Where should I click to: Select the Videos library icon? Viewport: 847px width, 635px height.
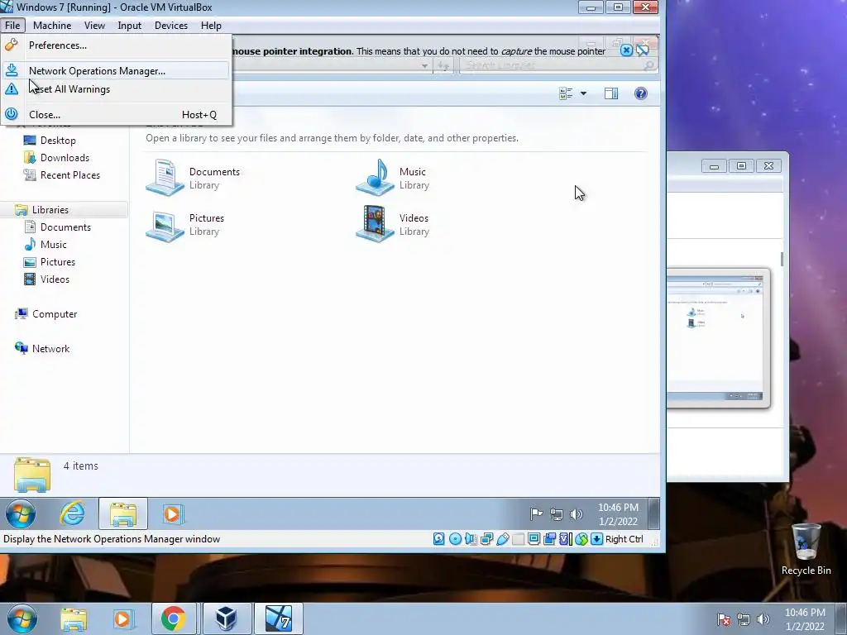click(375, 224)
